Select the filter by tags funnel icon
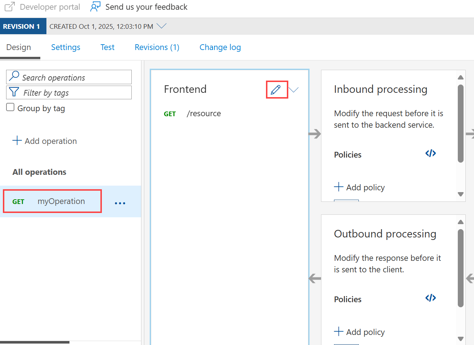 14,92
